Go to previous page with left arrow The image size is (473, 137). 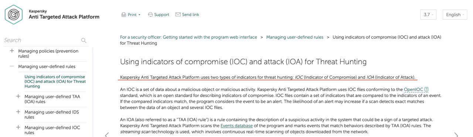[x=107, y=135]
